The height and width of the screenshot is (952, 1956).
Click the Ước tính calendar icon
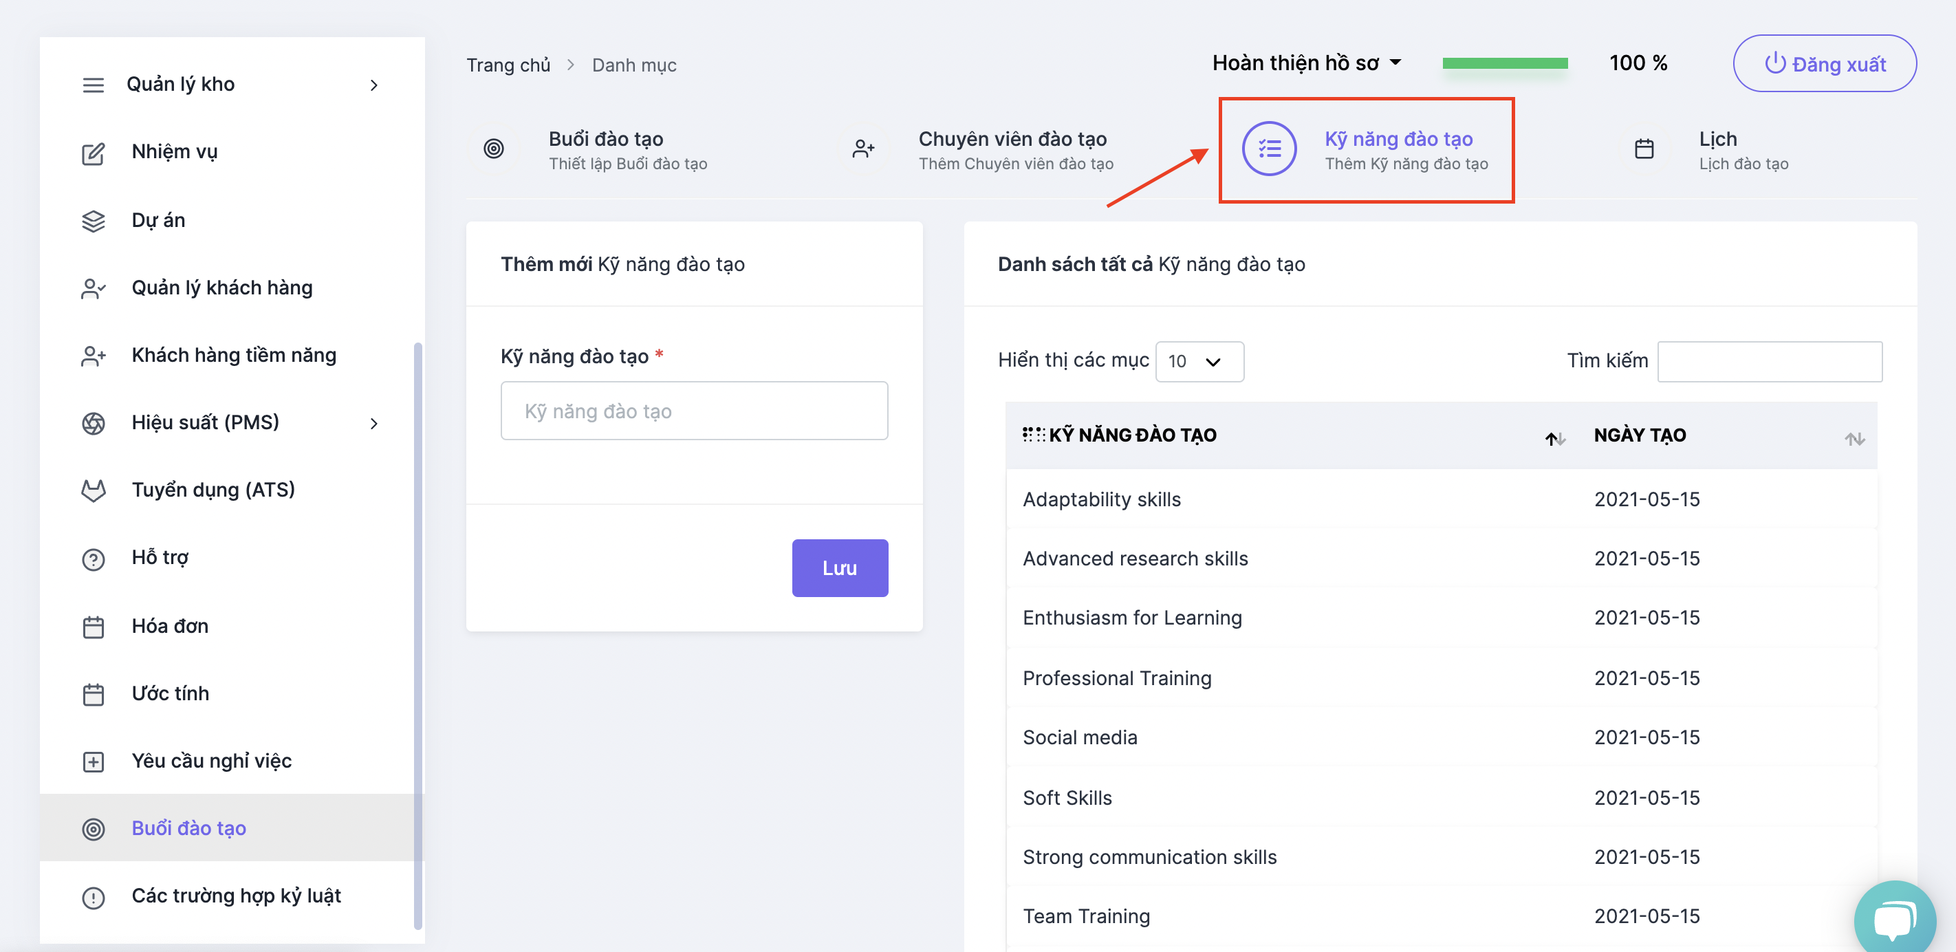coord(94,694)
